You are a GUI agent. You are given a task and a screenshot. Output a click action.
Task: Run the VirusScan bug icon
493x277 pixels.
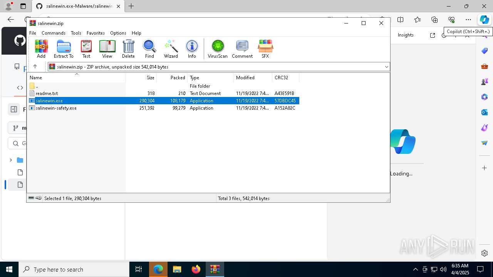tap(218, 49)
